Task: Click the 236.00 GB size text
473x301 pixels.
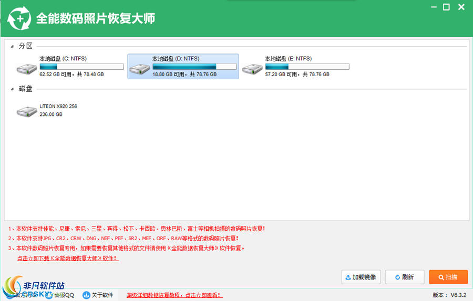Action: [x=51, y=114]
